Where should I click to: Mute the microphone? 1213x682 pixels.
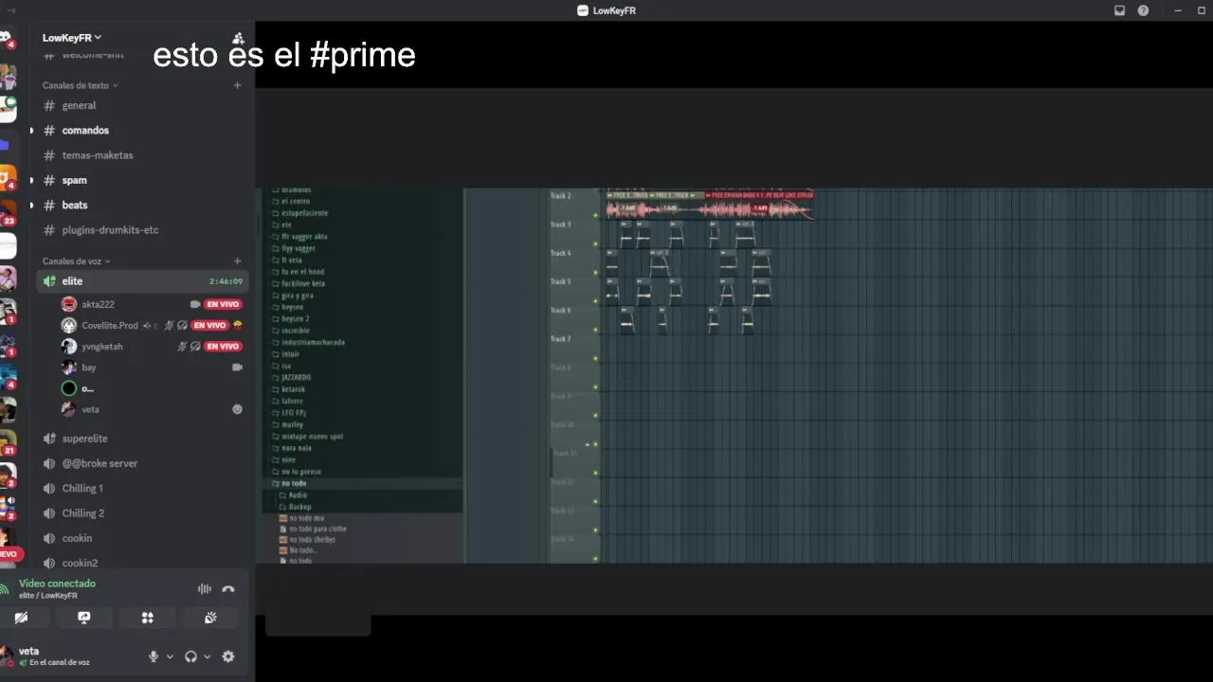(x=154, y=656)
